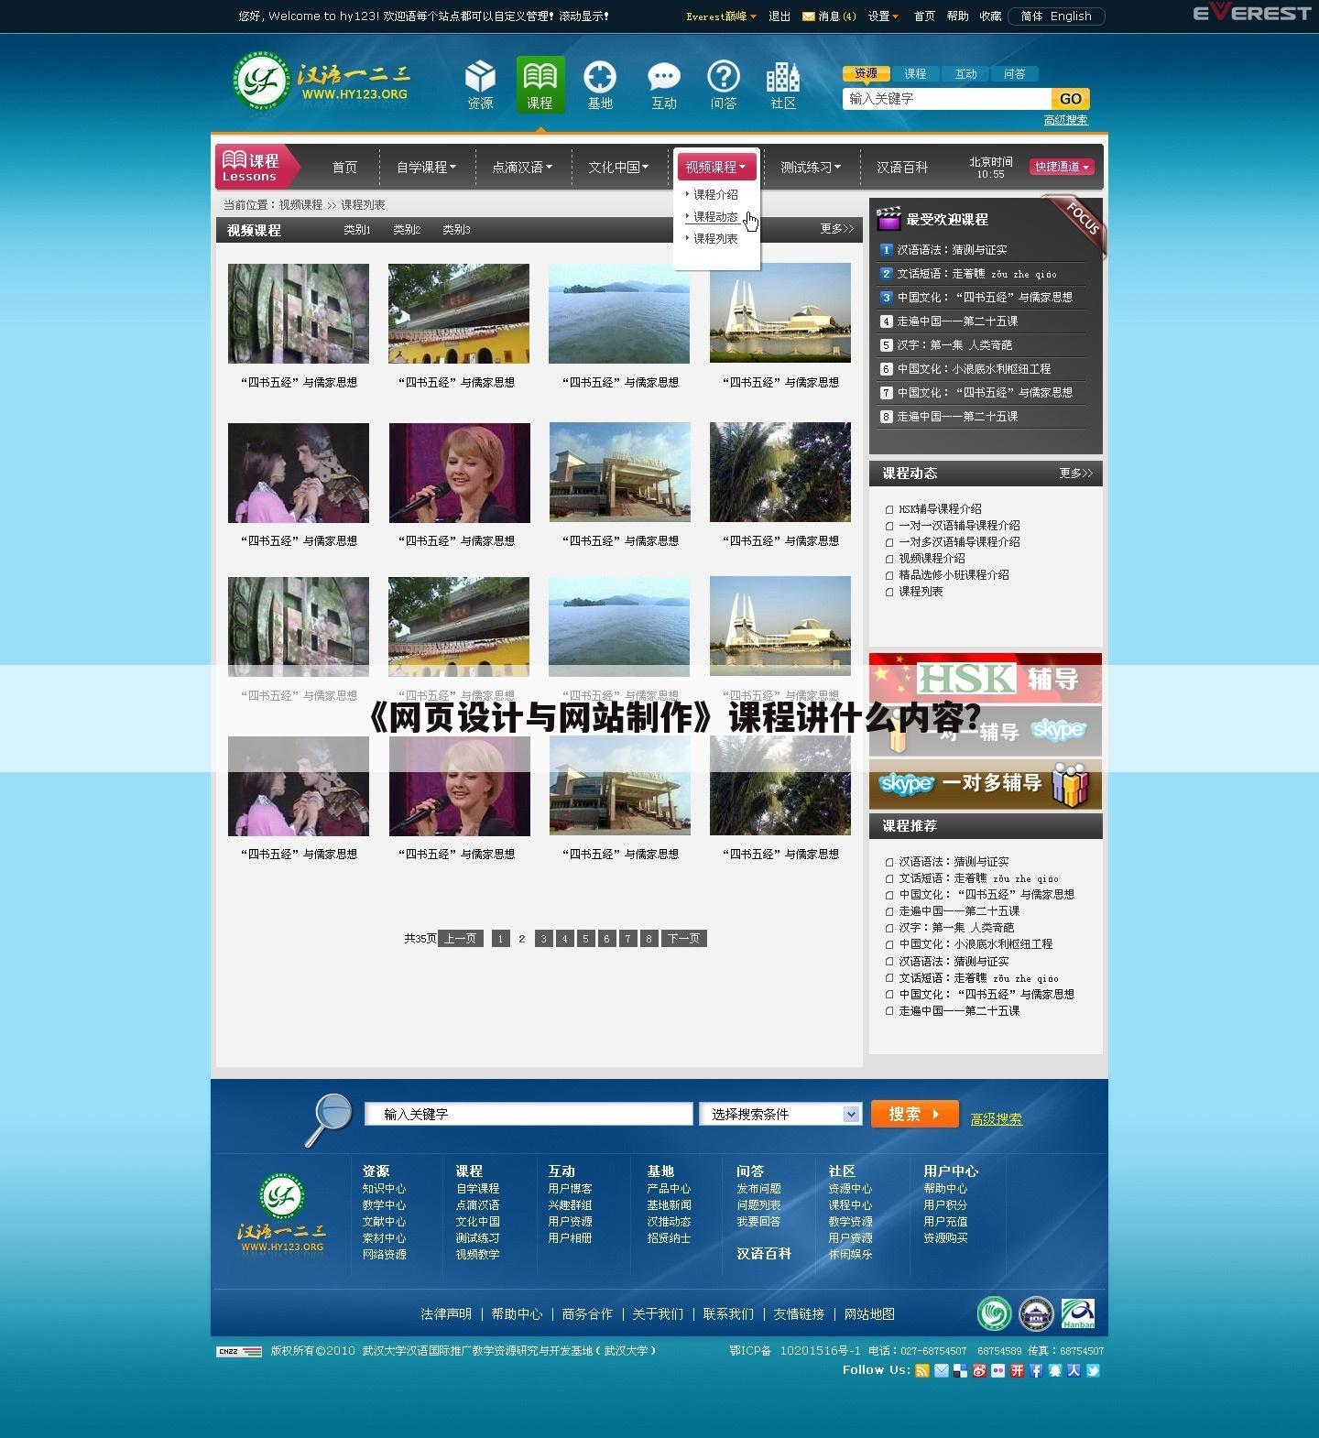Open the blonde singer video thumbnail in second row
1319x1438 pixels.
[459, 473]
